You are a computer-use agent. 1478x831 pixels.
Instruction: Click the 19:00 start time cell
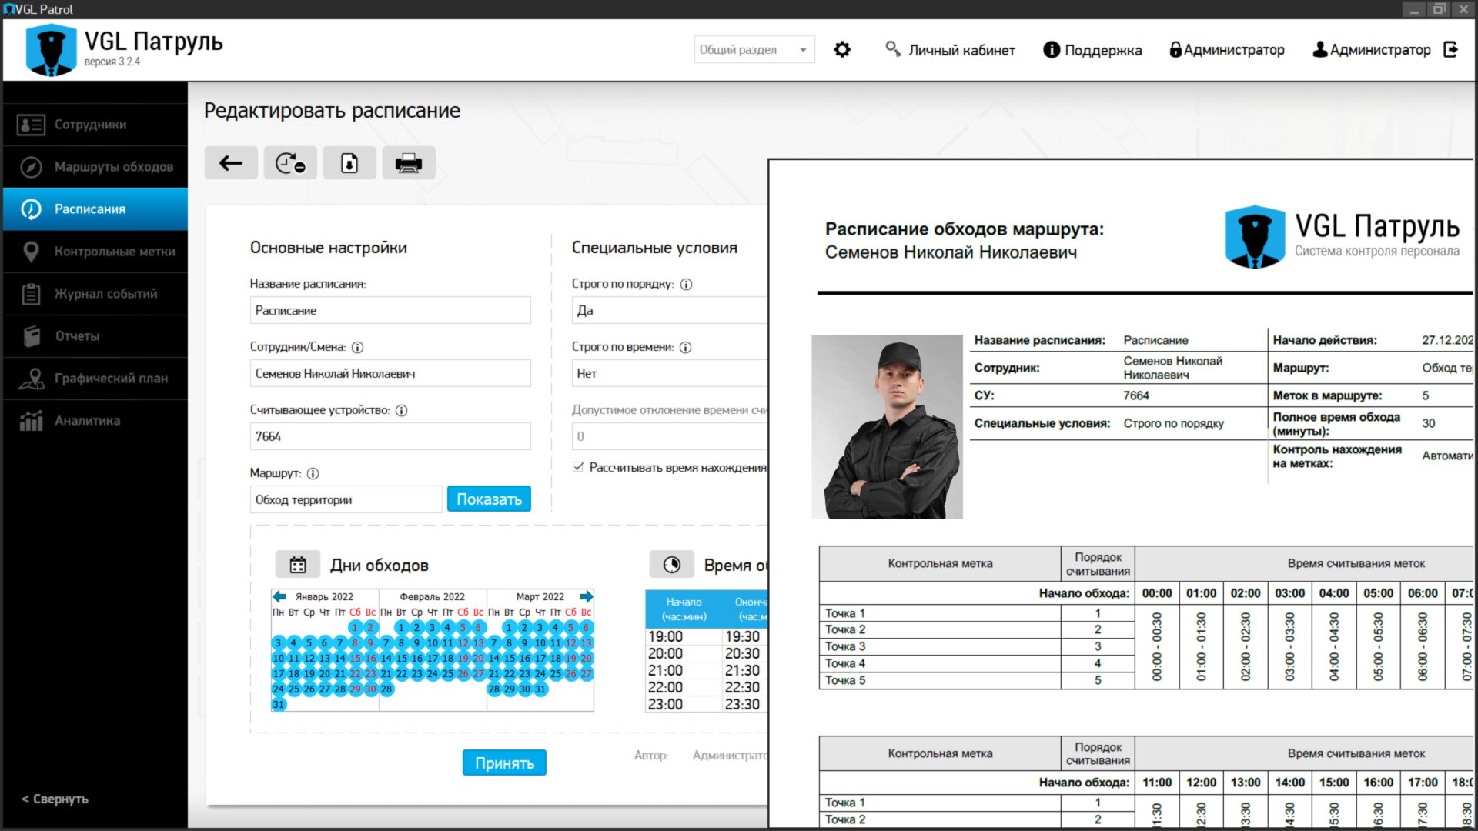(x=684, y=636)
